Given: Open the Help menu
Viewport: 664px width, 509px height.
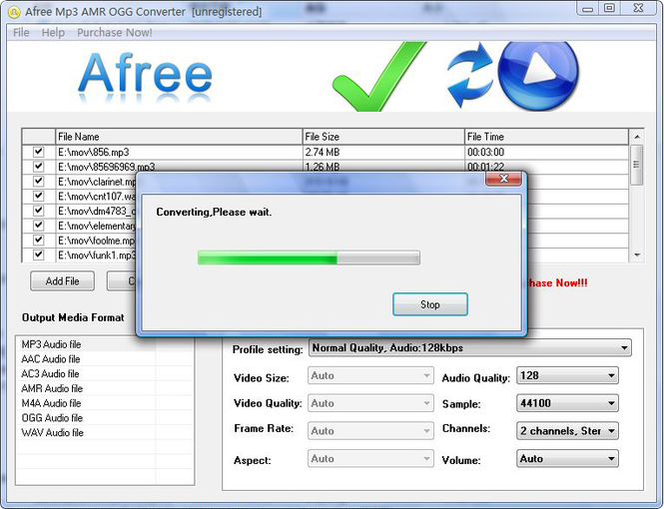Looking at the screenshot, I should tap(53, 33).
